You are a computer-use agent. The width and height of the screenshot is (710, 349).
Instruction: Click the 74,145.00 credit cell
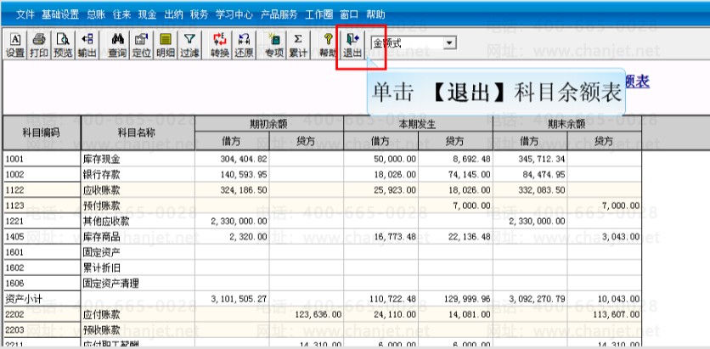455,174
